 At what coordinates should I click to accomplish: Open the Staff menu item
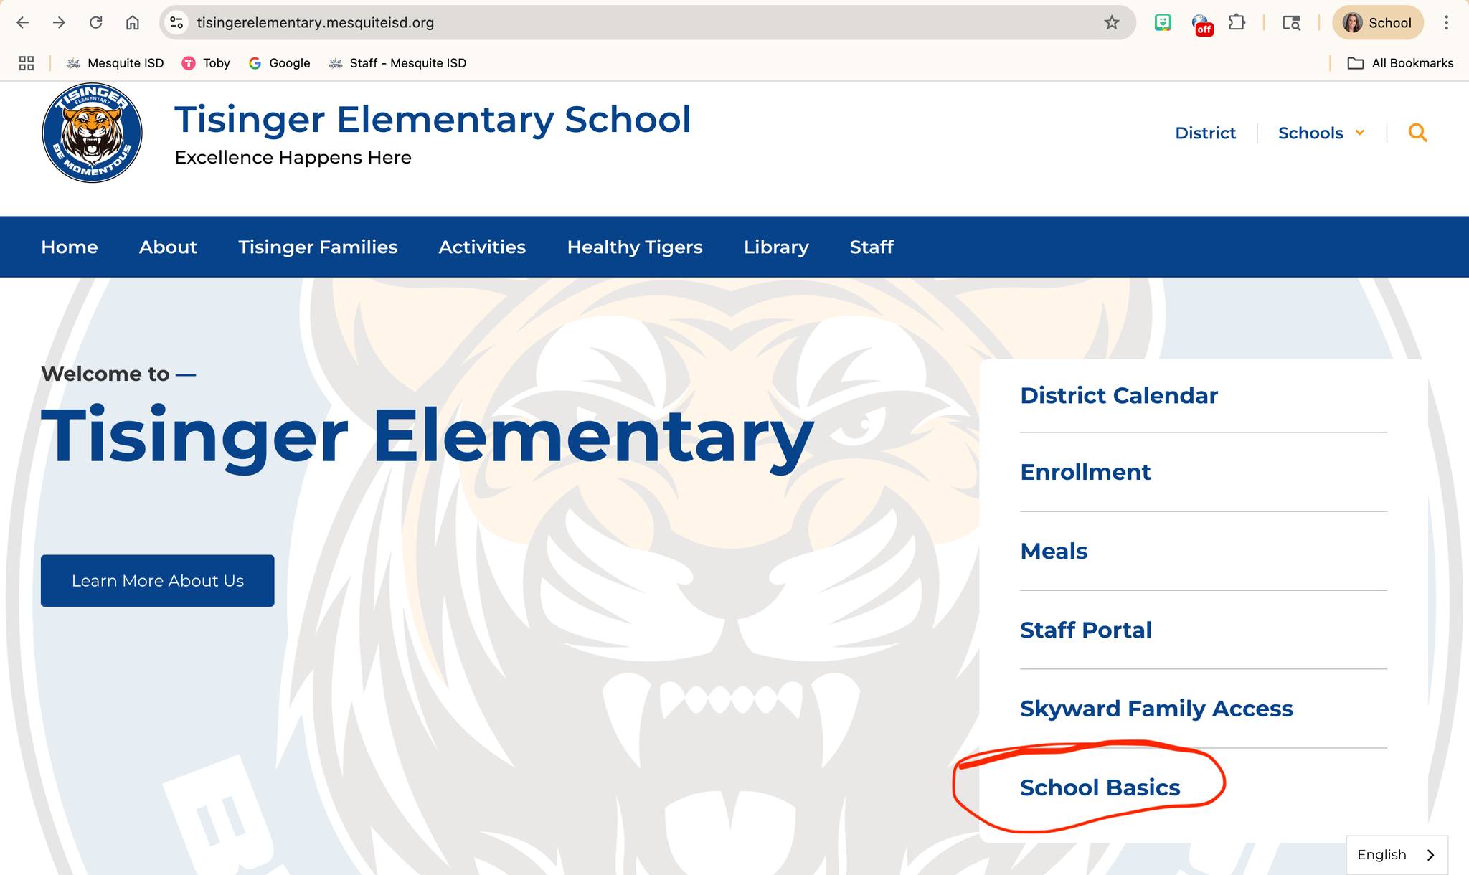[872, 247]
